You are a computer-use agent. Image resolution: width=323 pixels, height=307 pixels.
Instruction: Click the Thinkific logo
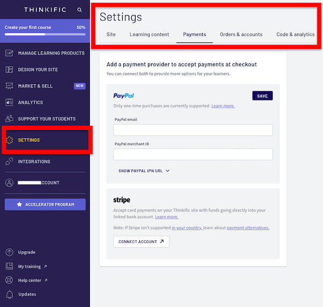pos(45,10)
